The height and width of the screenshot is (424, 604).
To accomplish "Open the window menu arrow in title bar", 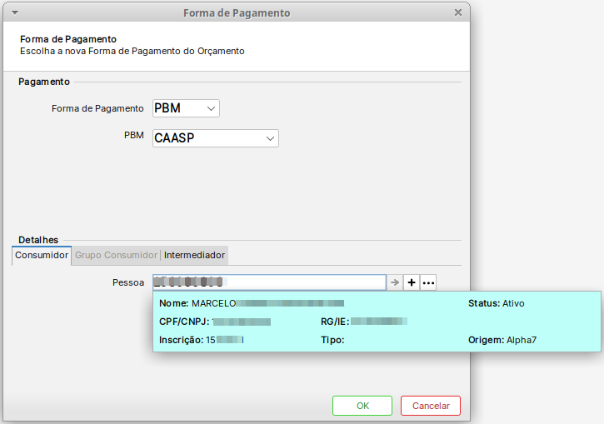I will 16,13.
